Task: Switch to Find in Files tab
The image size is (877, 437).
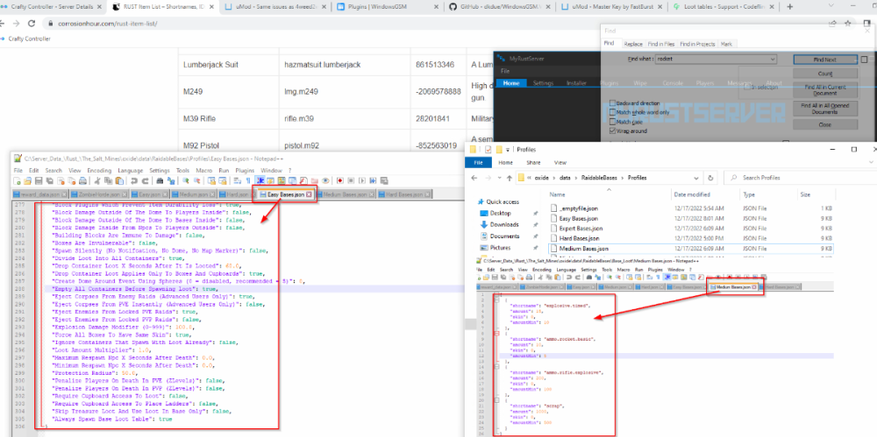Action: [661, 44]
